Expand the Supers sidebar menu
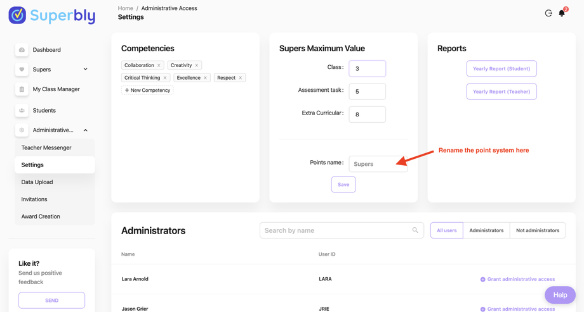Screen dimensions: 584x312 click(86, 69)
